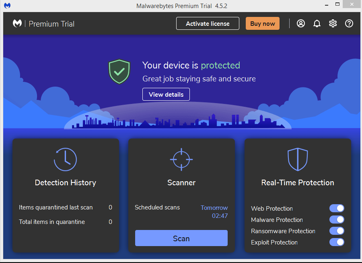The width and height of the screenshot is (362, 263).
Task: Open the account profile icon
Action: tap(301, 23)
